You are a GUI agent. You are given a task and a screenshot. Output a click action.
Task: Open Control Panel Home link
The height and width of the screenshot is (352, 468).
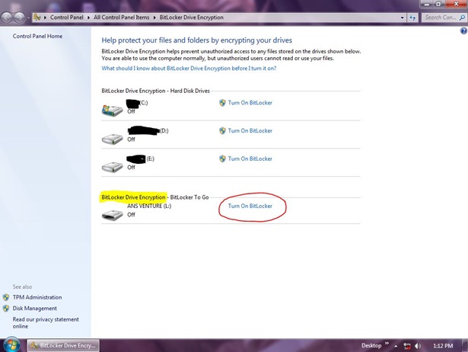pos(37,36)
